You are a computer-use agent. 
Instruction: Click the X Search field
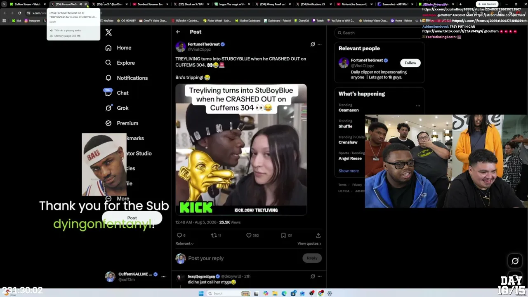point(379,33)
